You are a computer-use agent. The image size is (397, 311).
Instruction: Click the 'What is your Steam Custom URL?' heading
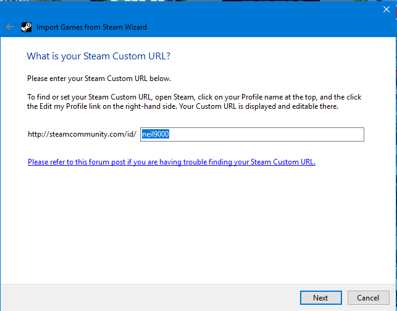click(99, 56)
